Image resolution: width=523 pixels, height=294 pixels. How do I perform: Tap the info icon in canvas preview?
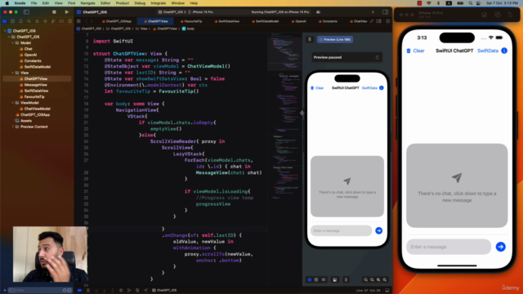point(382,88)
